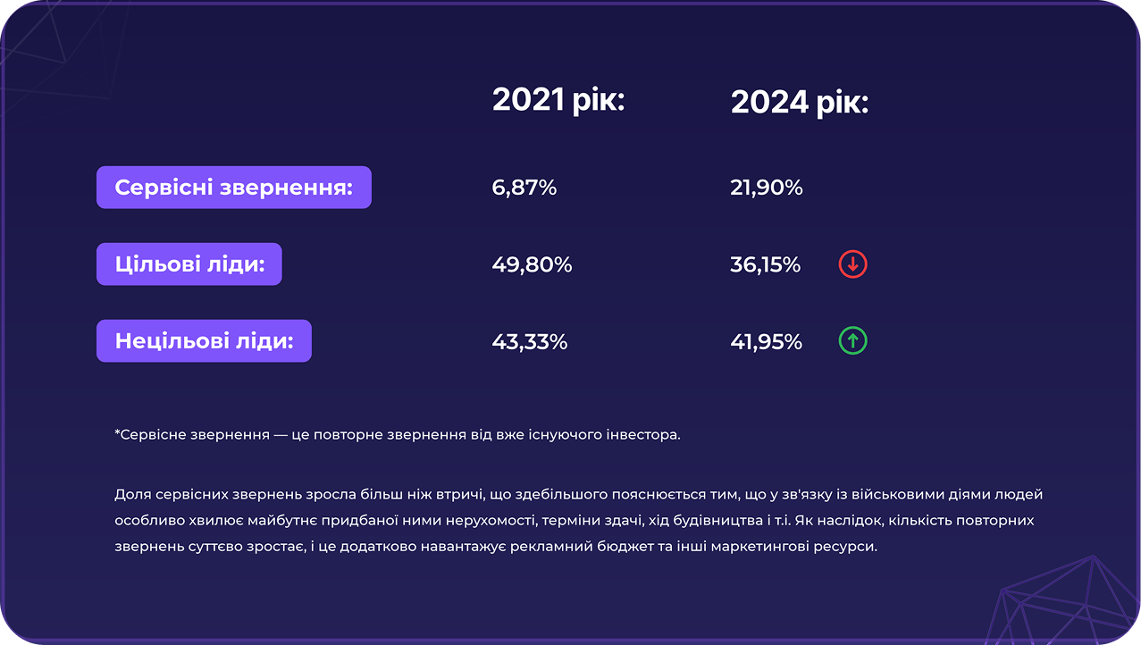1141x645 pixels.
Task: Click the 21,90% value
Action: click(767, 188)
